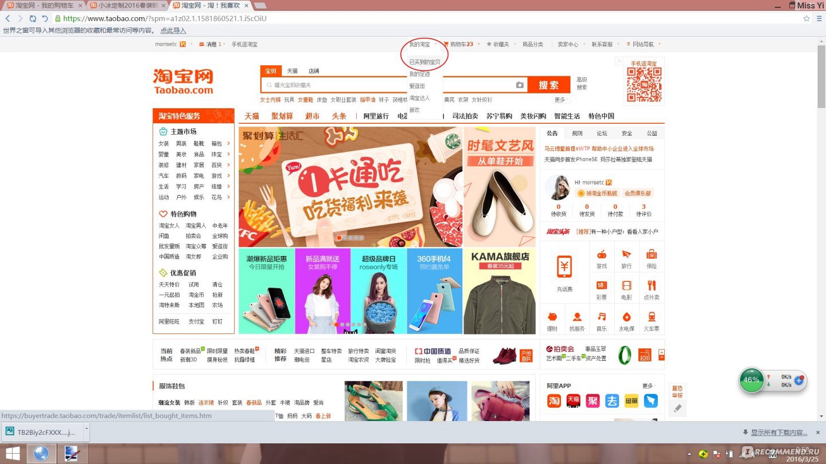Click the 360手机f4 promo tile

pos(435,291)
